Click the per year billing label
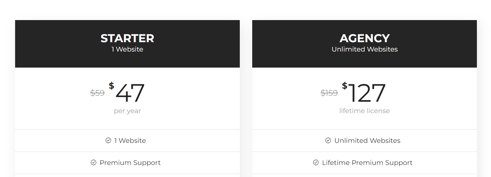This screenshot has height=177, width=491. 127,111
